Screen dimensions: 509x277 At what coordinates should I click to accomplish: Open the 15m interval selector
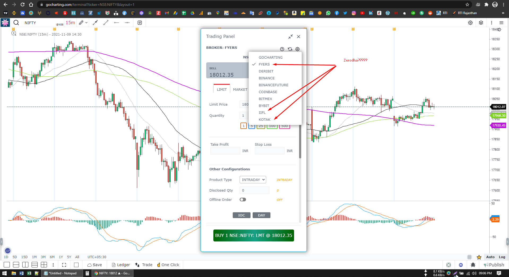click(70, 23)
